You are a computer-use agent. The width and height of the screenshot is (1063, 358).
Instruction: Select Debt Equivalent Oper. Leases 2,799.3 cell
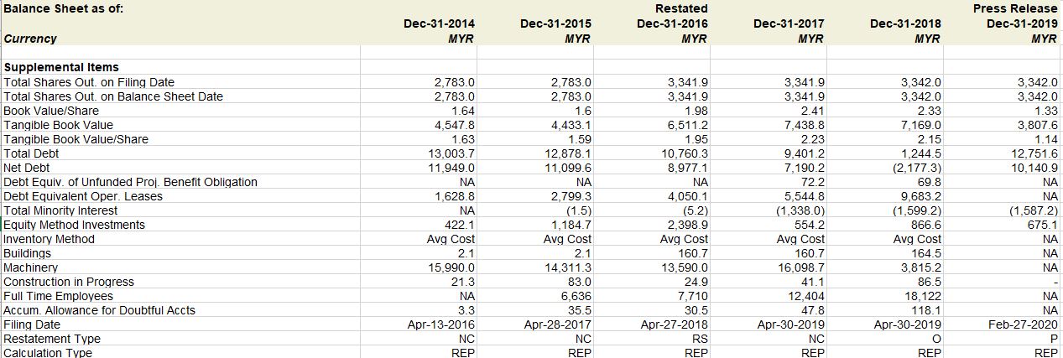[574, 196]
